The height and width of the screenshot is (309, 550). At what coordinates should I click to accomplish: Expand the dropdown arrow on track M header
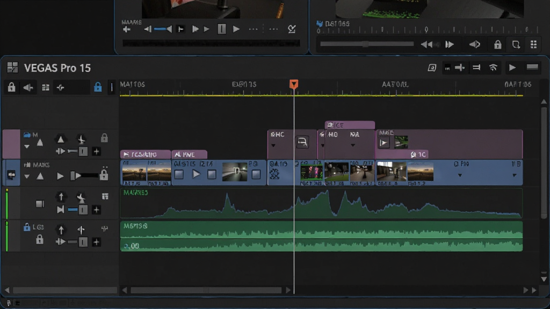(x=27, y=147)
